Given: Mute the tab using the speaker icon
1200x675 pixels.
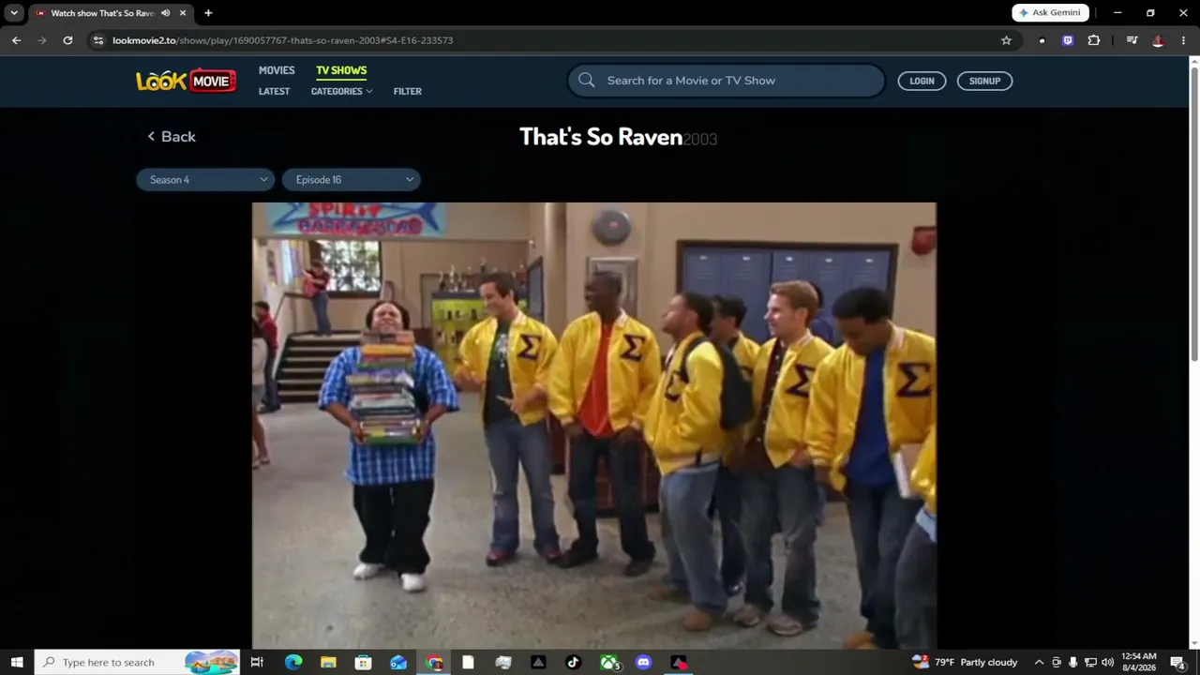Looking at the screenshot, I should click(166, 13).
